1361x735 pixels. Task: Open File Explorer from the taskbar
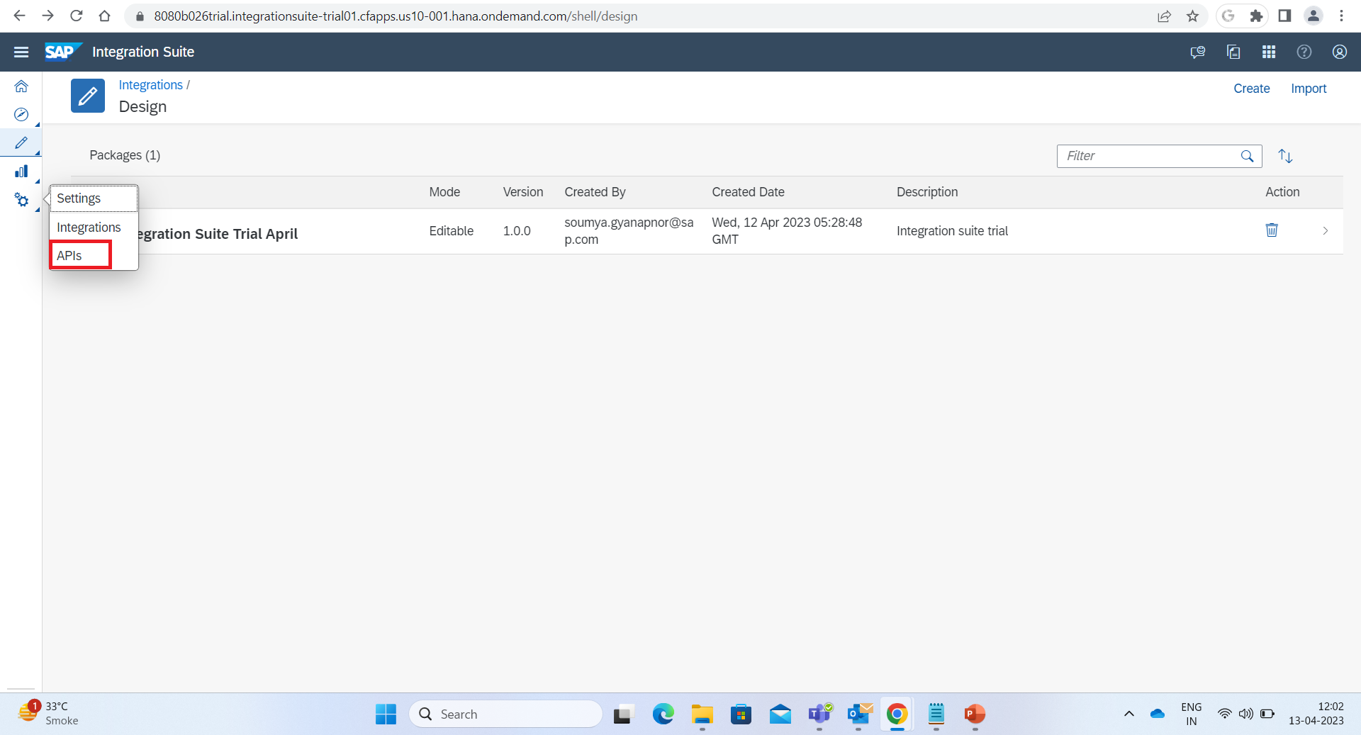point(702,714)
